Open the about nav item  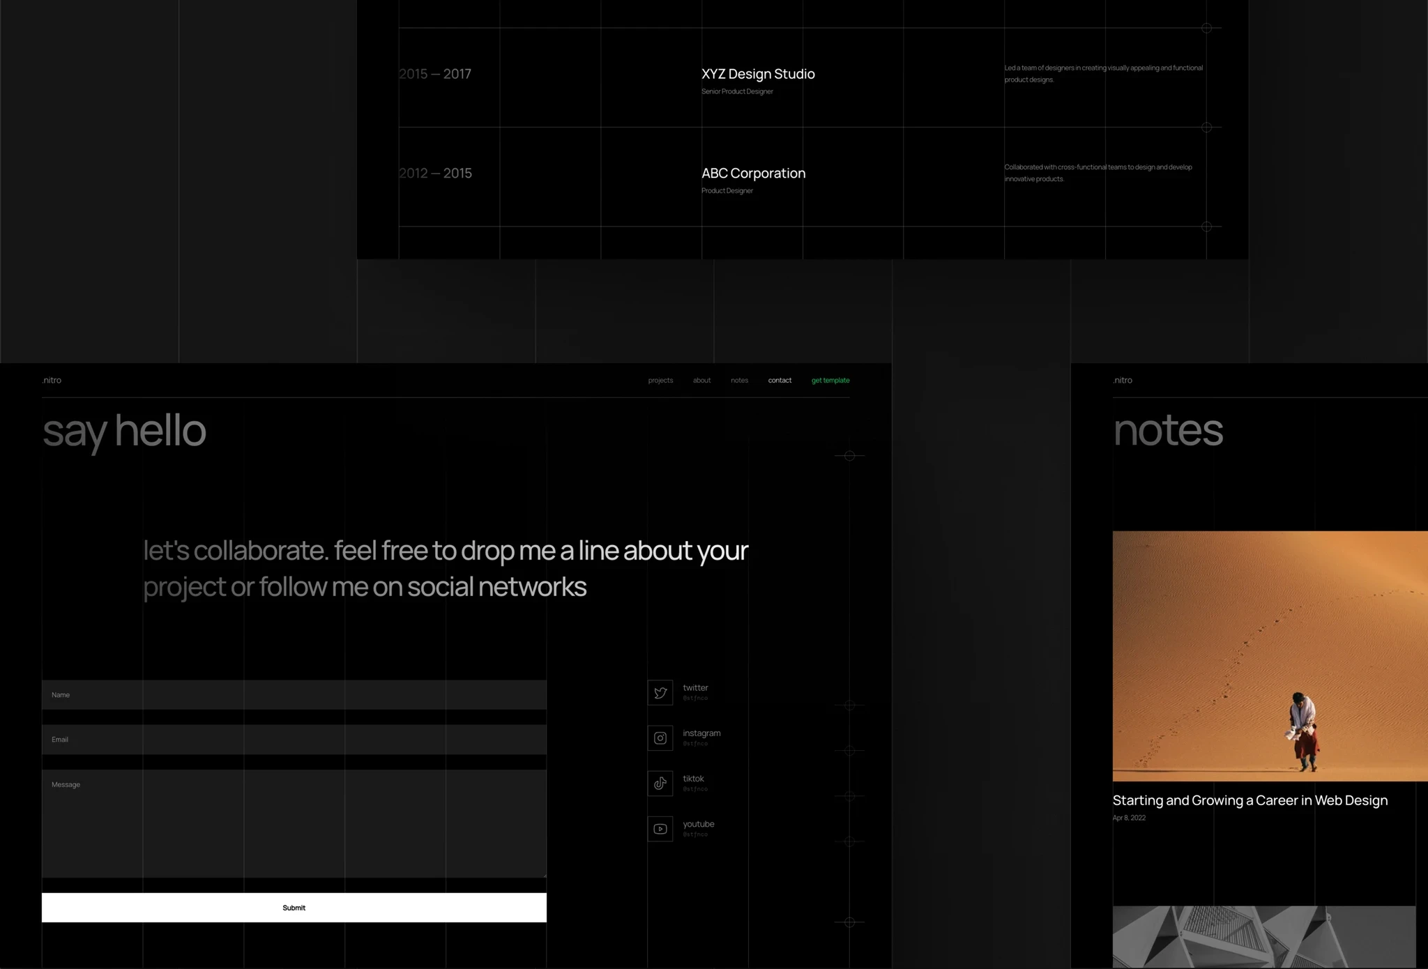click(x=701, y=381)
